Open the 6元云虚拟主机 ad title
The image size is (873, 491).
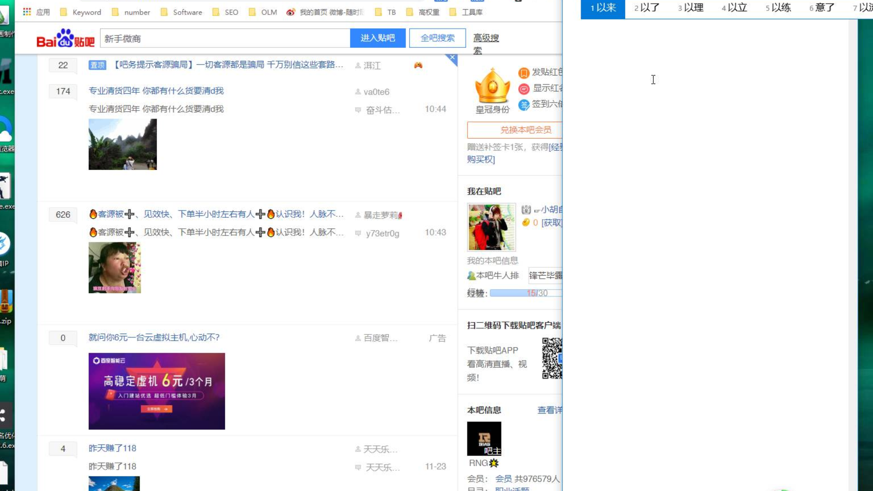[x=154, y=337]
